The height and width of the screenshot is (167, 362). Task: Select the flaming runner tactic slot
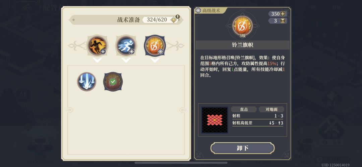[x=97, y=46]
